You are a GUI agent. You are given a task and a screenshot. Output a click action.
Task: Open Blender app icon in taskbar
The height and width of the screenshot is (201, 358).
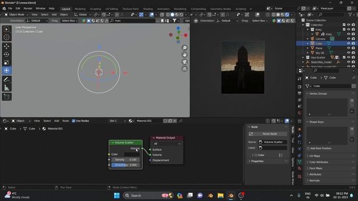(231, 195)
